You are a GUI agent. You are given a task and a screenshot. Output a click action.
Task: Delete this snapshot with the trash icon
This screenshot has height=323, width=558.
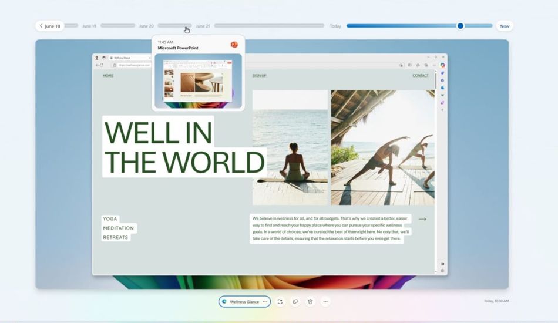(310, 302)
